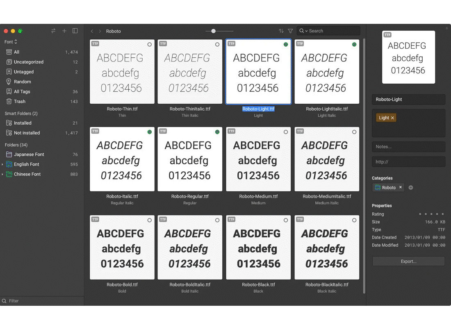Open the Not installed smart folder icon

tap(9, 133)
